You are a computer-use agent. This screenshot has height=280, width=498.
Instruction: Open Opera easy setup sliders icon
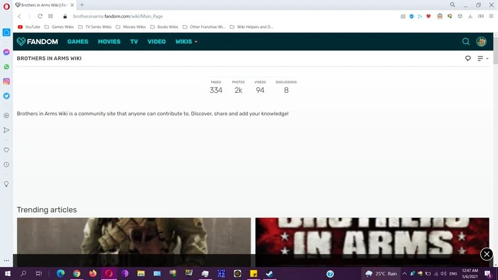point(491,16)
